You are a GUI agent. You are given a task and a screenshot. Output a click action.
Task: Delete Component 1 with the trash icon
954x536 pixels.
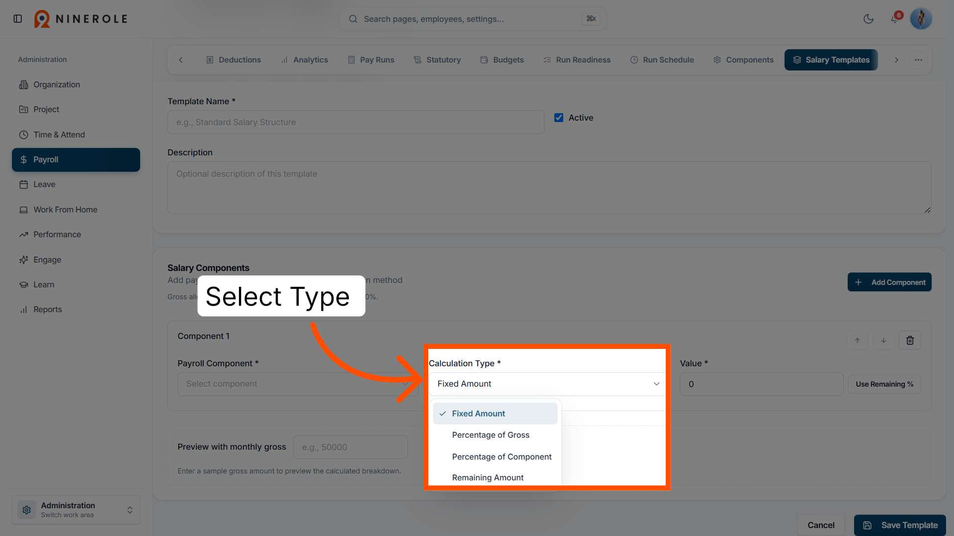[910, 340]
